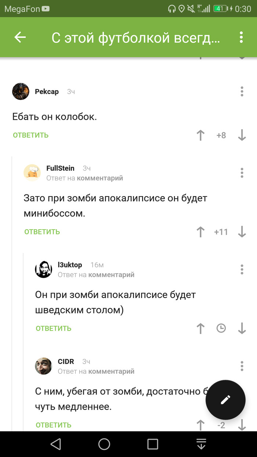Open options menu for l3uktop's comment
The width and height of the screenshot is (257, 457).
click(x=242, y=269)
